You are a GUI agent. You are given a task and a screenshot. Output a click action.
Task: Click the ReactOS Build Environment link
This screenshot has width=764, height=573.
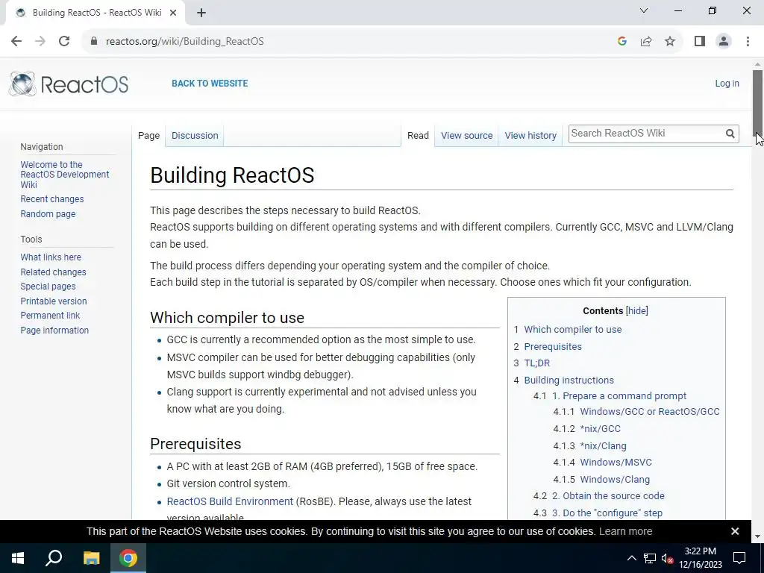(x=230, y=501)
